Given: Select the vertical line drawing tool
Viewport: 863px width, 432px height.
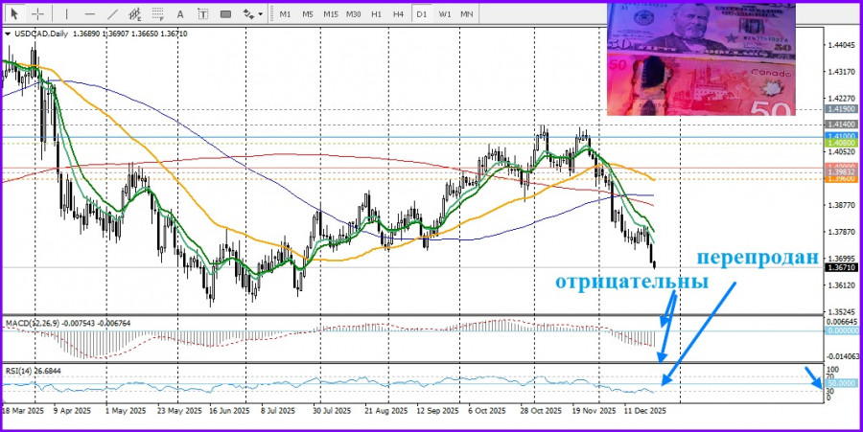Looking at the screenshot, I should click(x=65, y=14).
